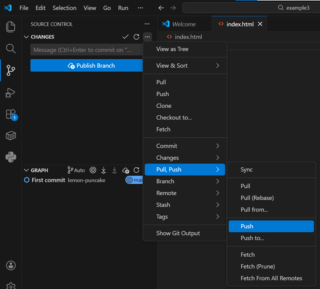Open the Explorer view in activity bar
The width and height of the screenshot is (320, 289).
[x=11, y=27]
